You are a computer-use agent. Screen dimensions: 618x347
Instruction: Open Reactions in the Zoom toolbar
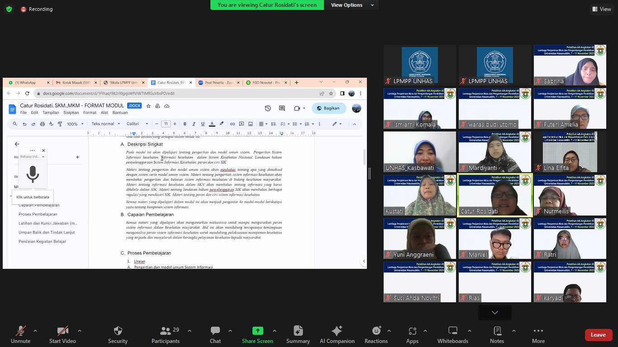[x=376, y=334]
